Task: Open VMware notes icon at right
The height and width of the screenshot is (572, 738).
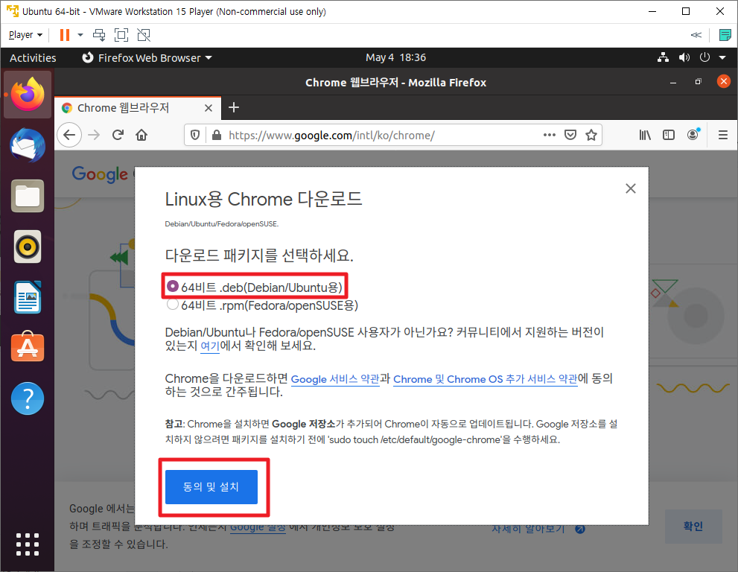Action: pyautogui.click(x=725, y=35)
